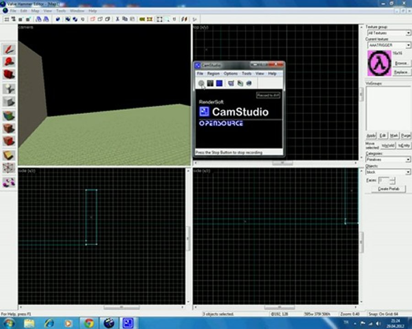Select the purple Path tool
This screenshot has height=329, width=412.
click(x=9, y=182)
